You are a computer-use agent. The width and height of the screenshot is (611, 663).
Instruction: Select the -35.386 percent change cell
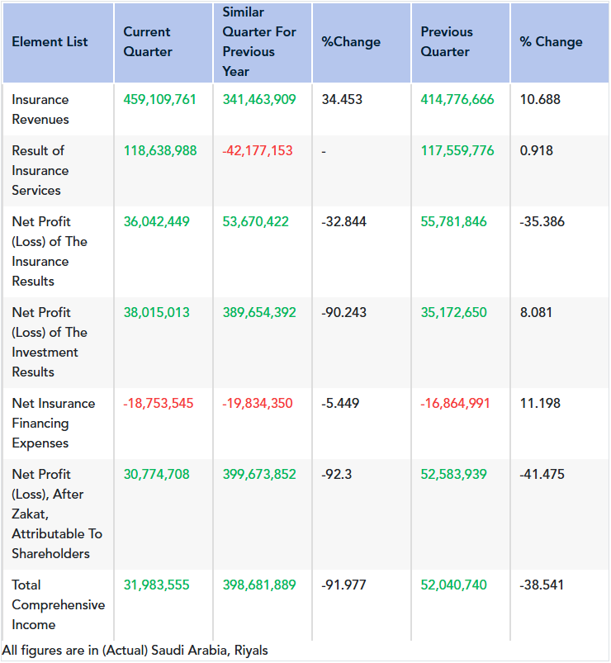542,221
